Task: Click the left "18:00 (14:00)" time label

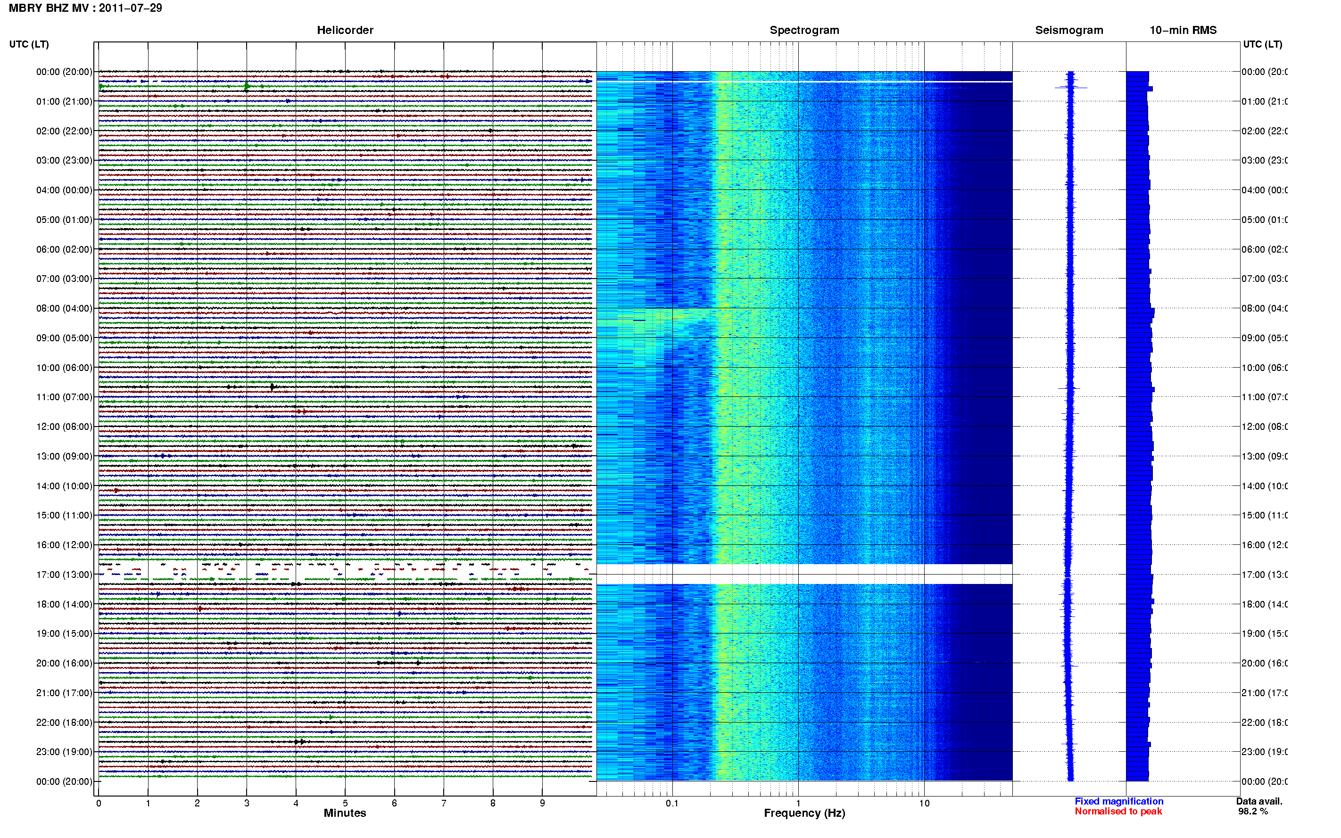Action: (64, 604)
